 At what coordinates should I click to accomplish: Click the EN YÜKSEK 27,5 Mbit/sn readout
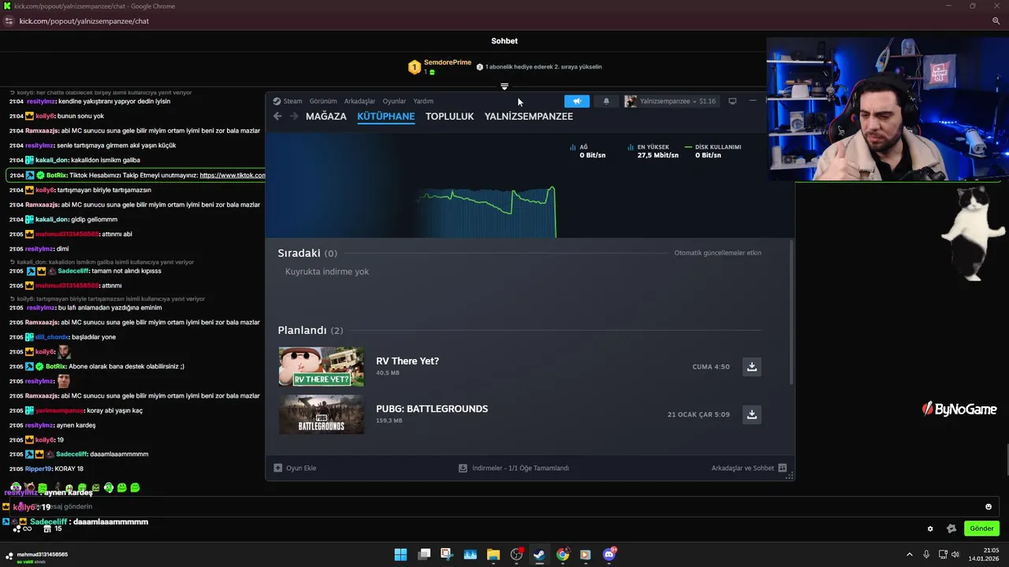tap(653, 151)
